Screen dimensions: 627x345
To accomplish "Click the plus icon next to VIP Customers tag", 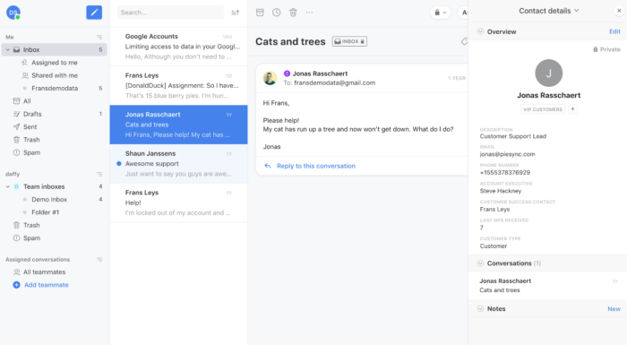I will tap(572, 108).
